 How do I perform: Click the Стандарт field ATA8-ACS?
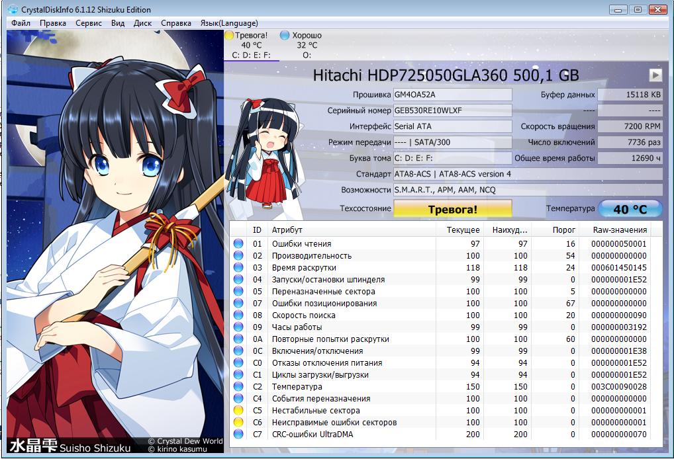[528, 174]
